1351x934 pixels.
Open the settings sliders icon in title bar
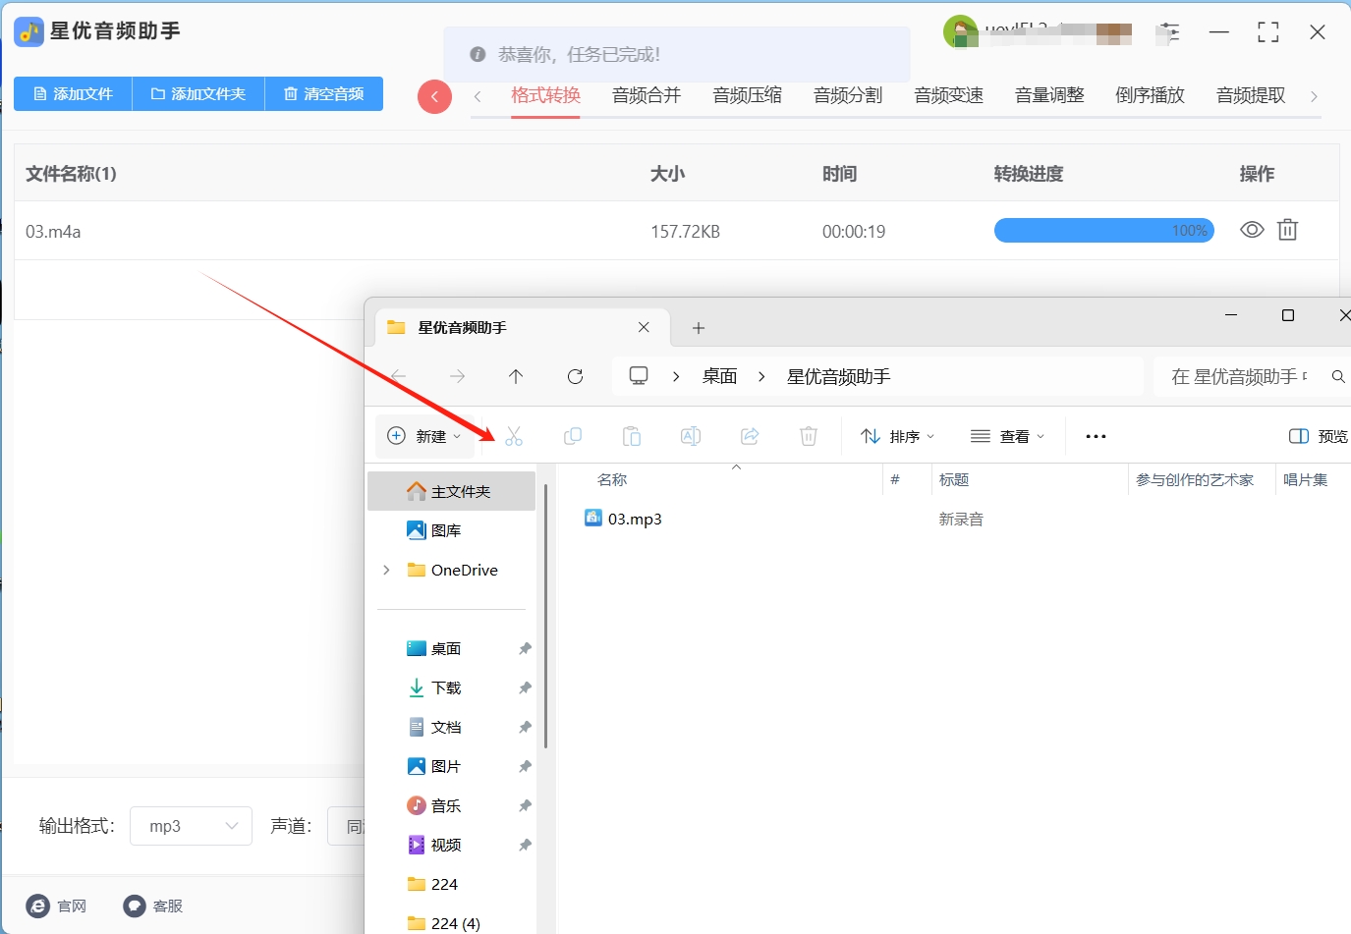(x=1169, y=32)
